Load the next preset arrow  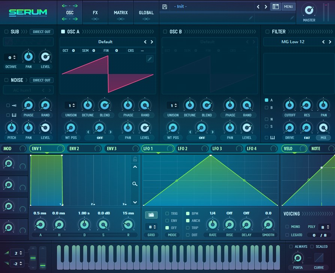266,7
